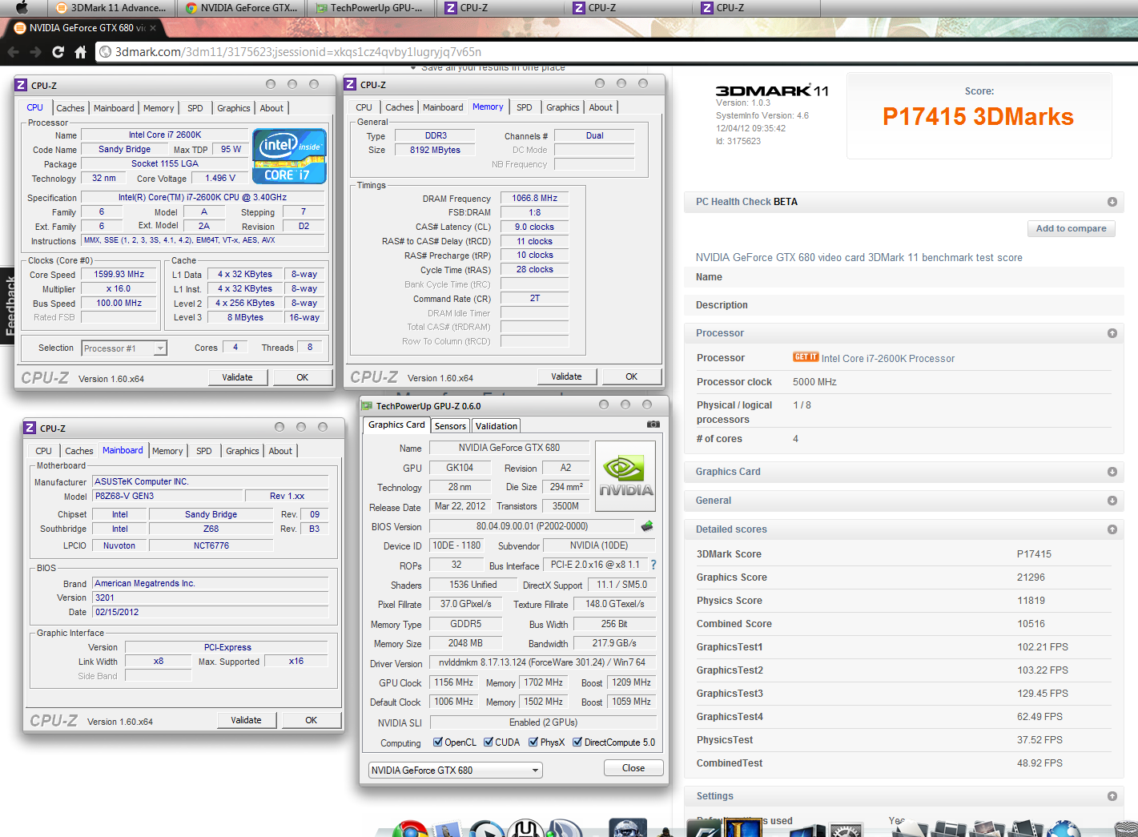Click the Add to compare button
The width and height of the screenshot is (1138, 837).
coord(1071,228)
